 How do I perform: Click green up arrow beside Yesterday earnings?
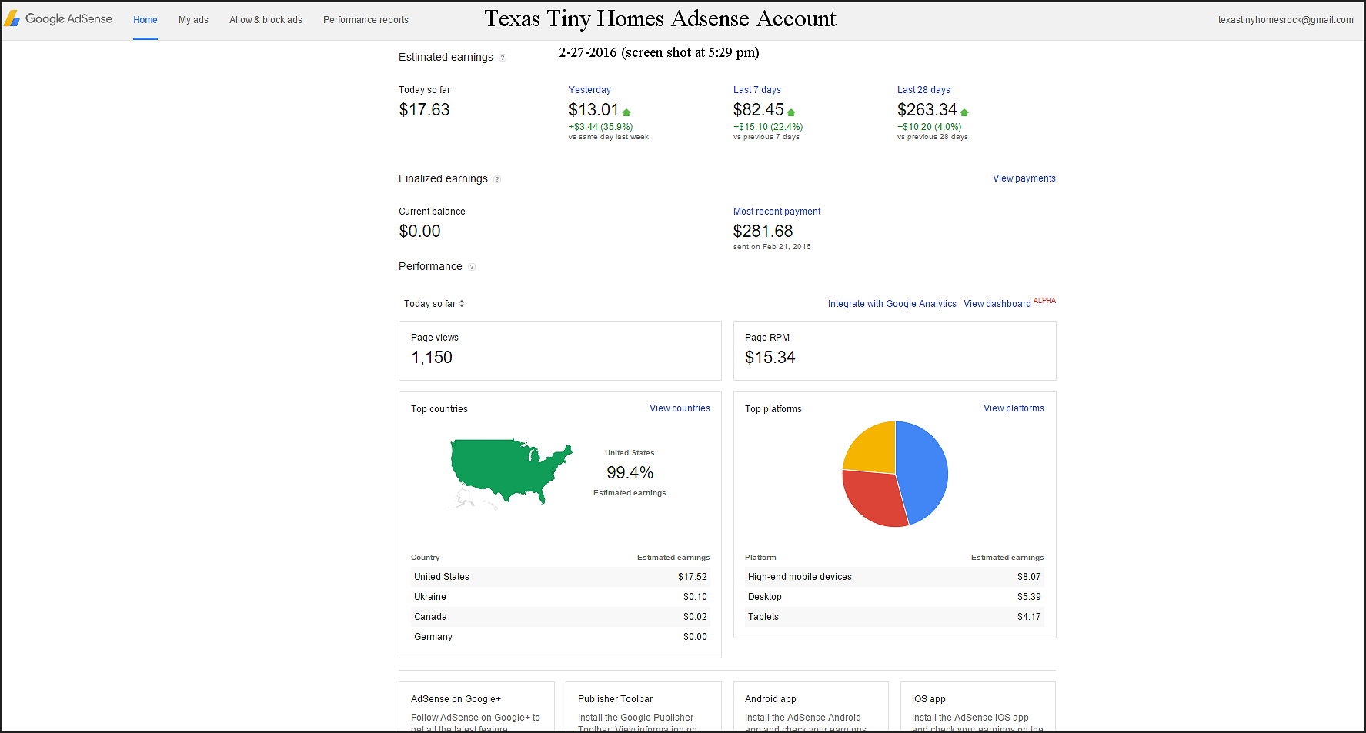pos(626,112)
